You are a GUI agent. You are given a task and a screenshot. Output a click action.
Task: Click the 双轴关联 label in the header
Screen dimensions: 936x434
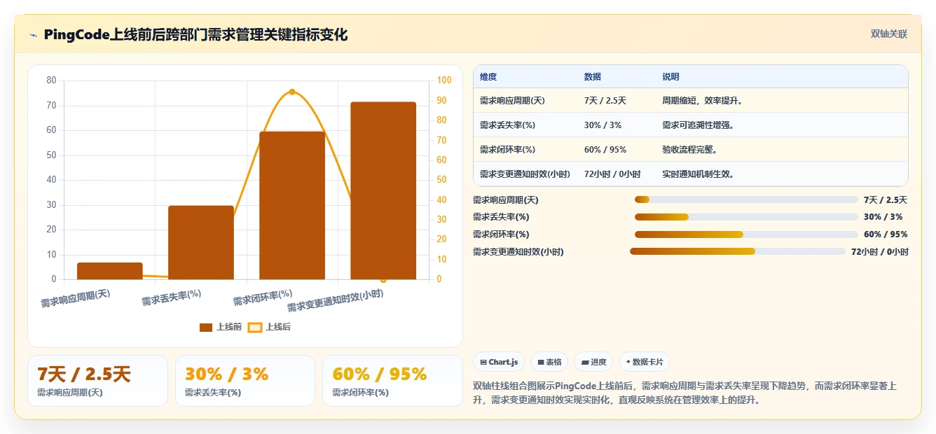[x=889, y=34]
